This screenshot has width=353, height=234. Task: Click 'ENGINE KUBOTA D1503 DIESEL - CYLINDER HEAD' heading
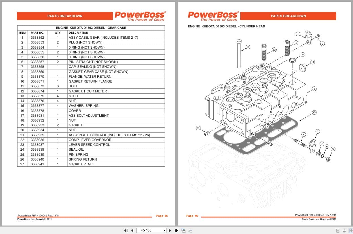[226, 26]
